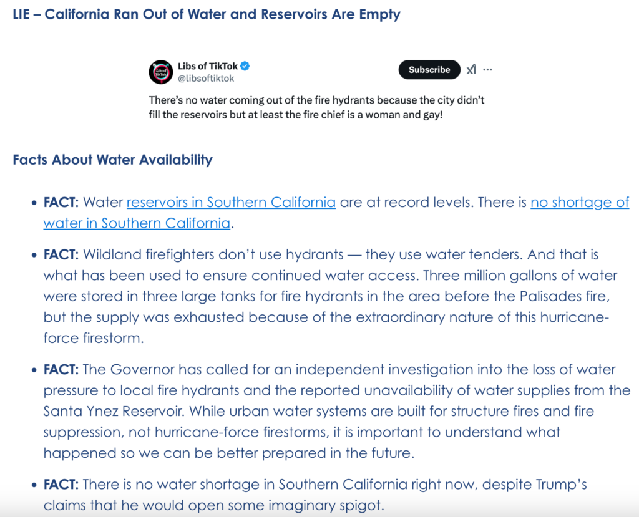Open the 'no shortage of' water link
This screenshot has width=639, height=517.
point(580,202)
